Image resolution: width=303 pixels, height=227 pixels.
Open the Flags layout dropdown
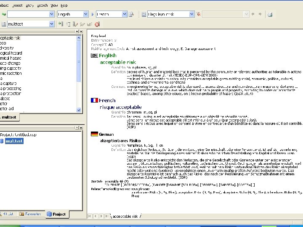pos(191,14)
